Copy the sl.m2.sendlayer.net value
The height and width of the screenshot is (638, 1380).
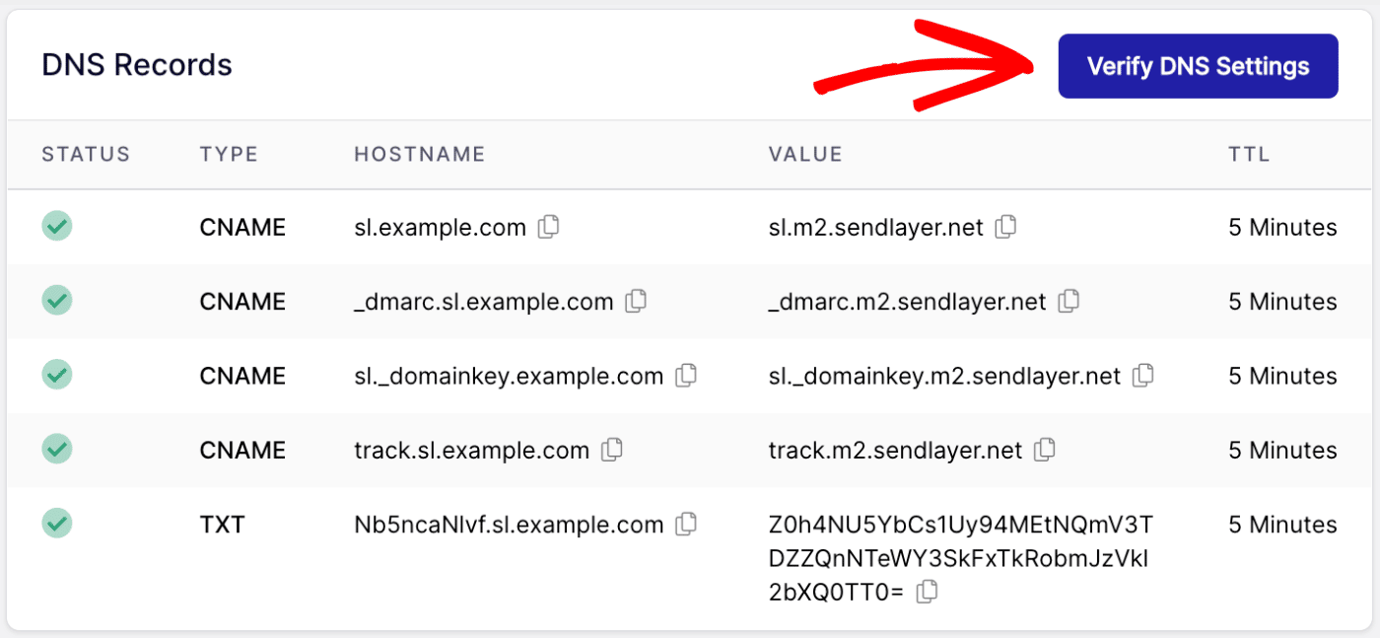(1005, 227)
